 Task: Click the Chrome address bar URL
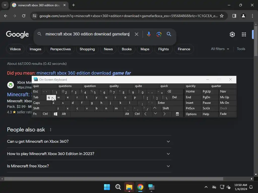click(128, 16)
